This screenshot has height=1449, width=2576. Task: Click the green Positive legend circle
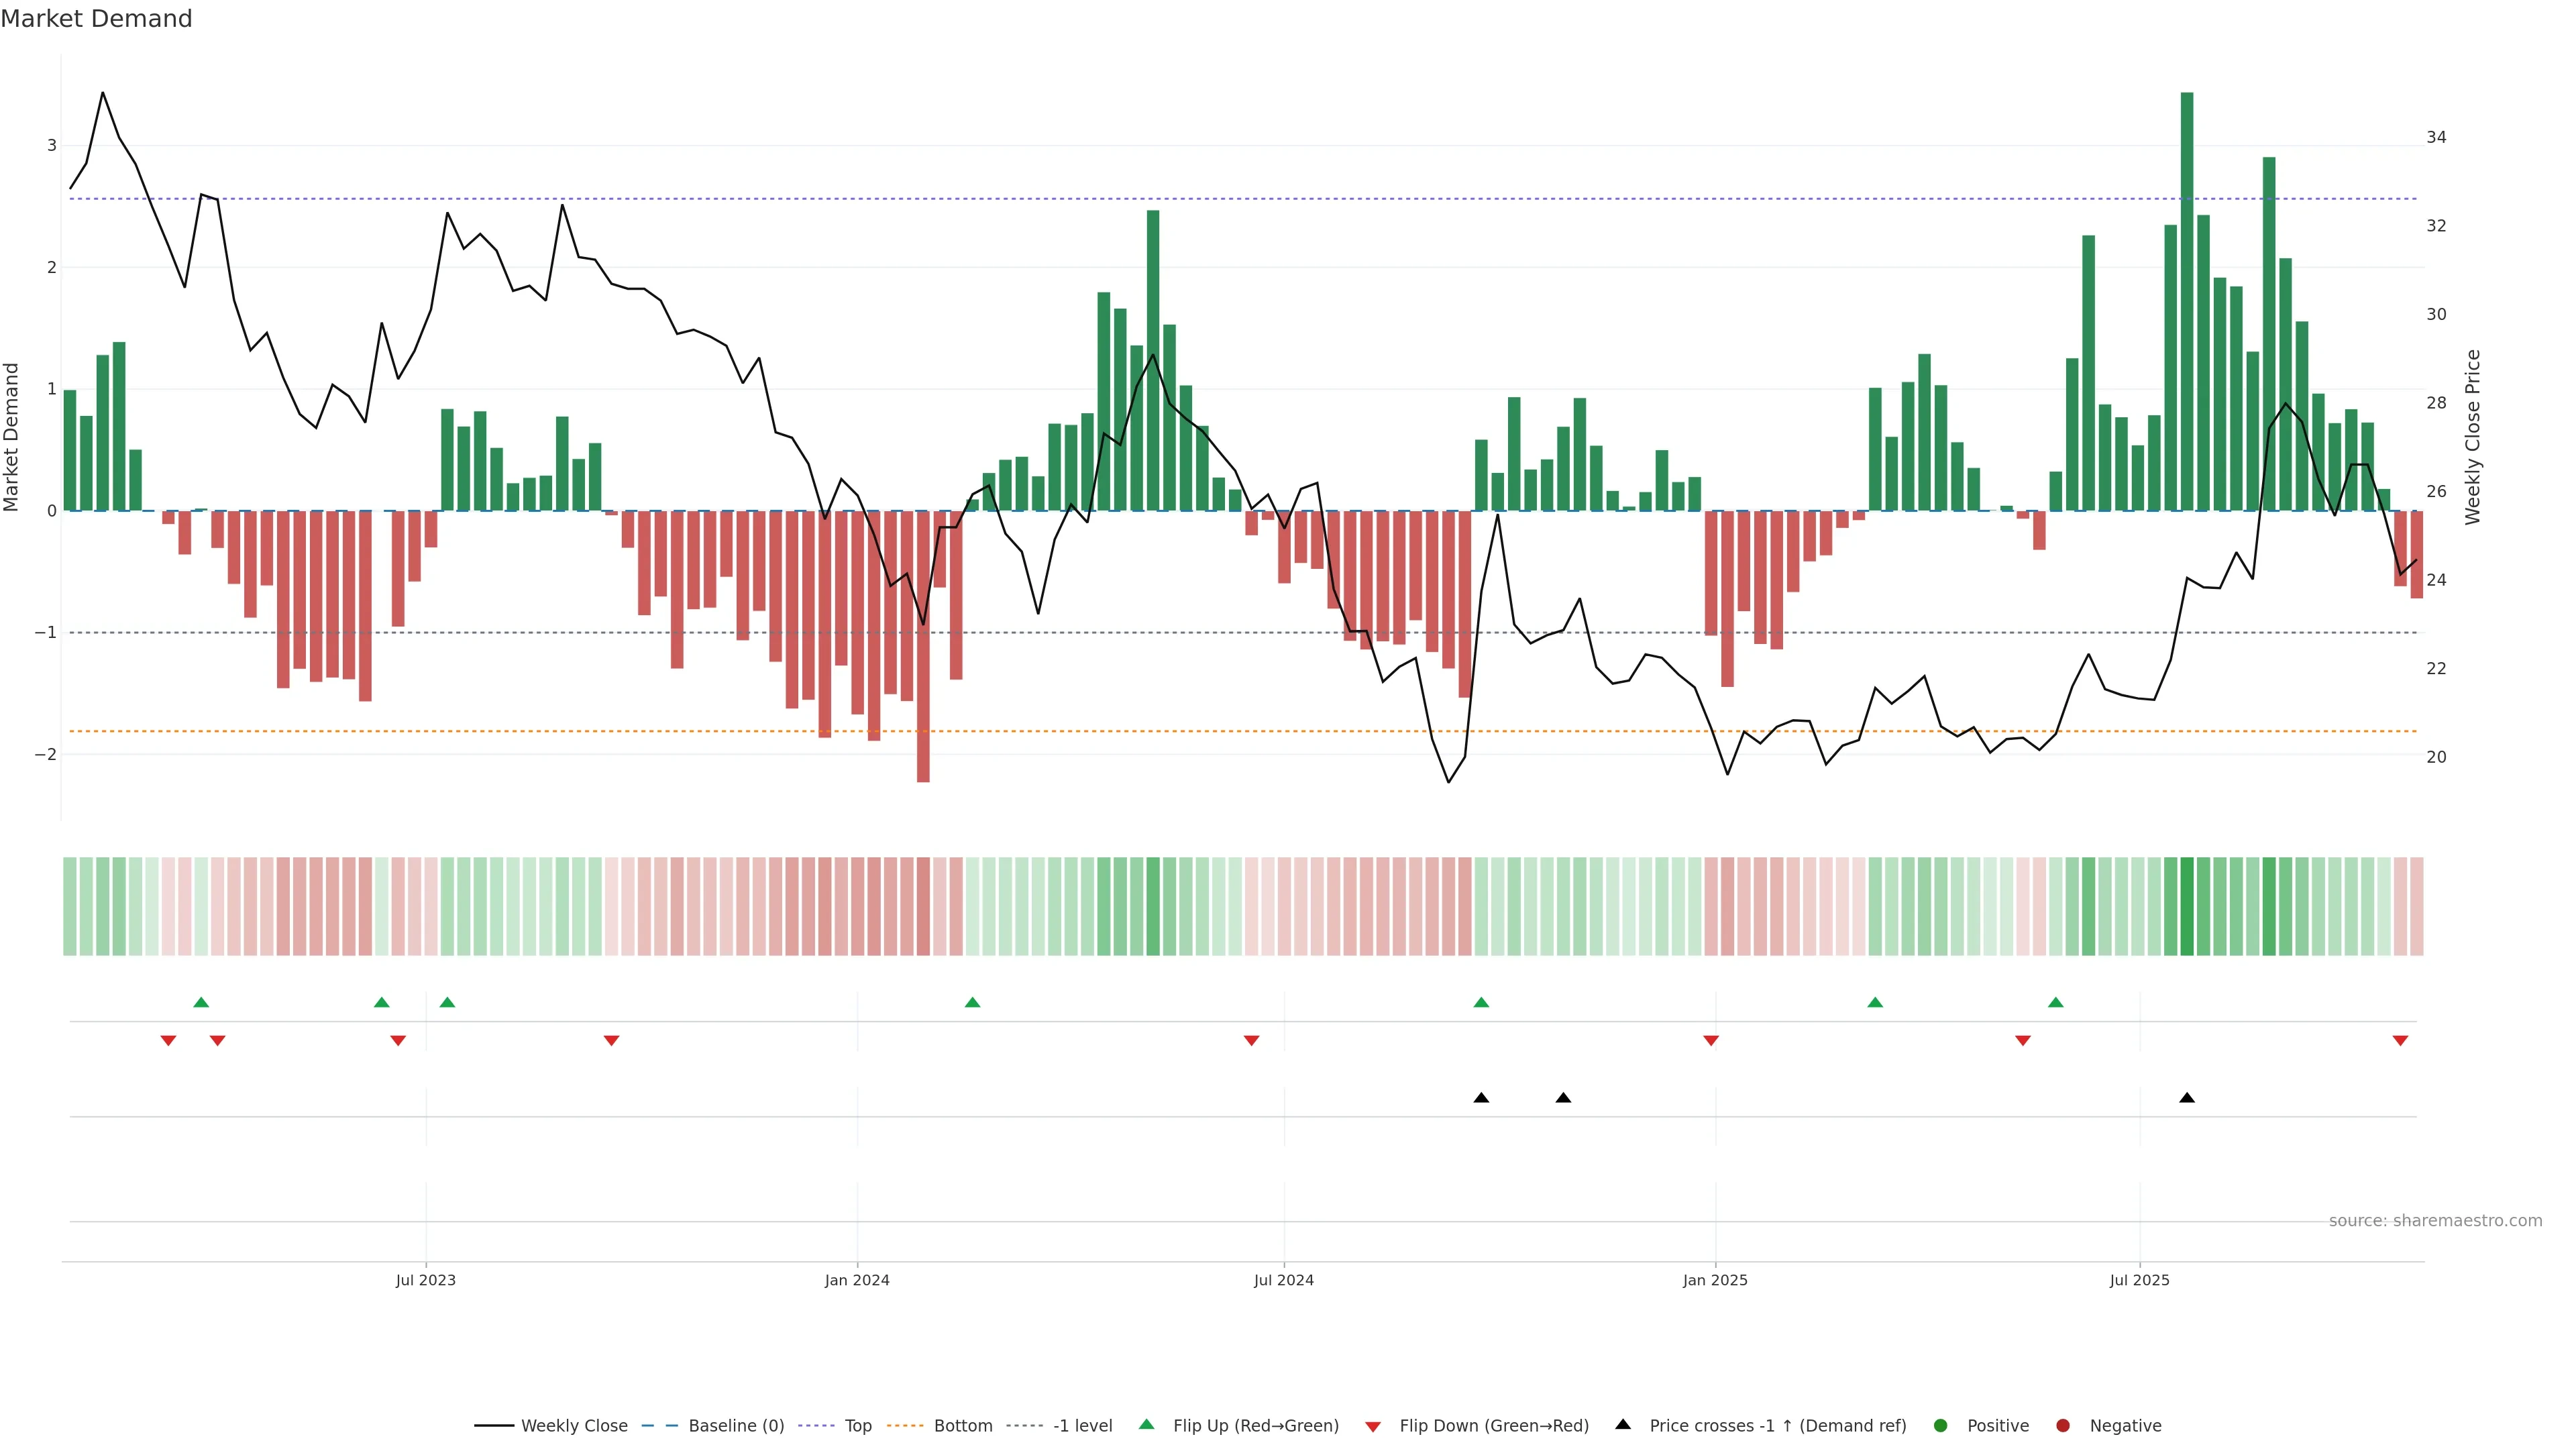(x=1941, y=1426)
